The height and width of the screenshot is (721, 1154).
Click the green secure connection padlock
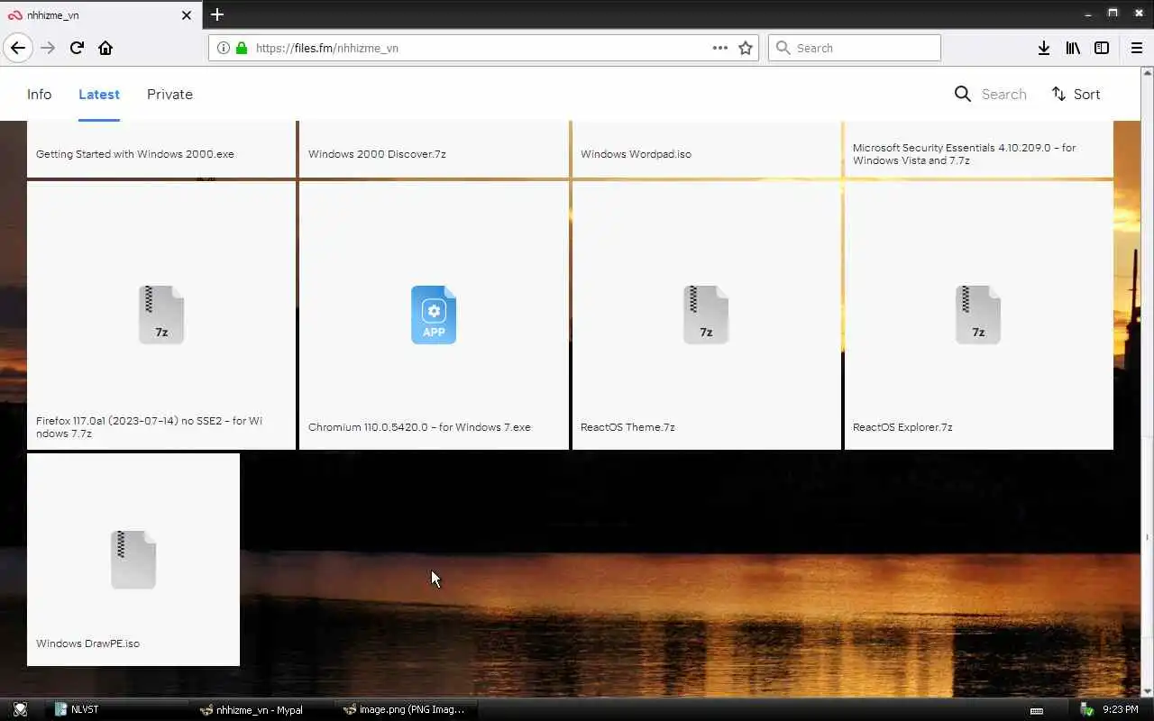coord(242,48)
